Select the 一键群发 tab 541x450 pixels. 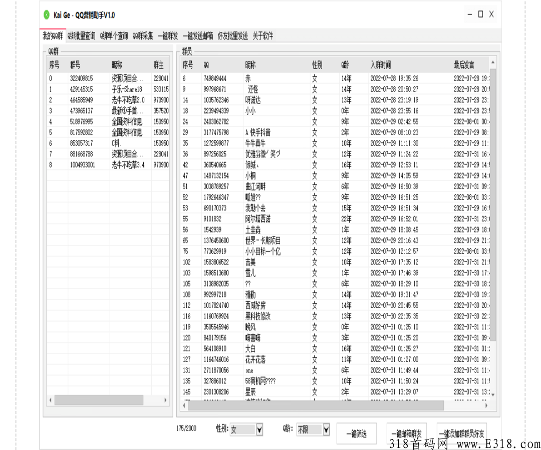point(168,36)
